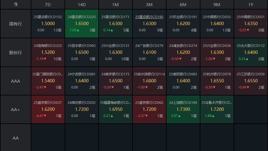Image resolution: width=268 pixels, height=151 pixels.
Task: Click the 国有行 row header
Action: point(16,24)
